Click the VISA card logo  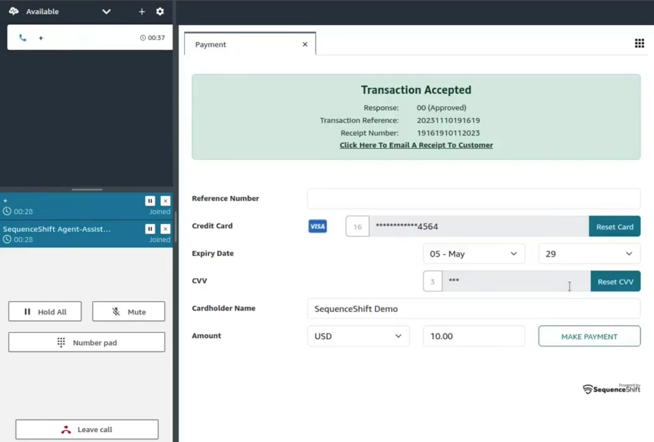pos(318,226)
